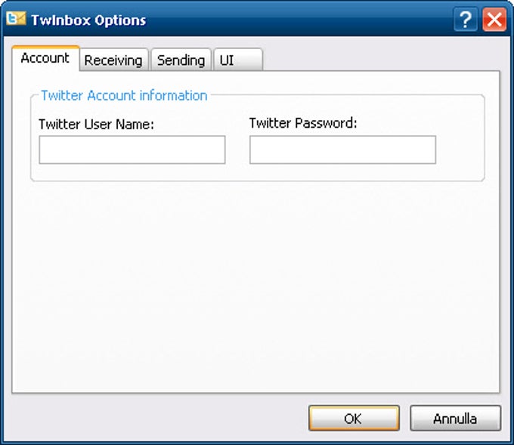The image size is (514, 445).
Task: Switch to the Receiving tab
Action: point(113,60)
